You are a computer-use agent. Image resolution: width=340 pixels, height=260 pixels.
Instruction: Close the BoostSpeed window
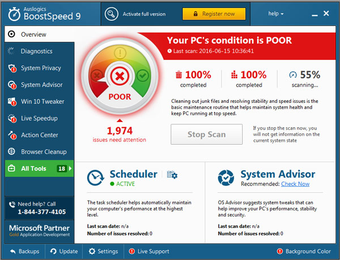point(326,14)
